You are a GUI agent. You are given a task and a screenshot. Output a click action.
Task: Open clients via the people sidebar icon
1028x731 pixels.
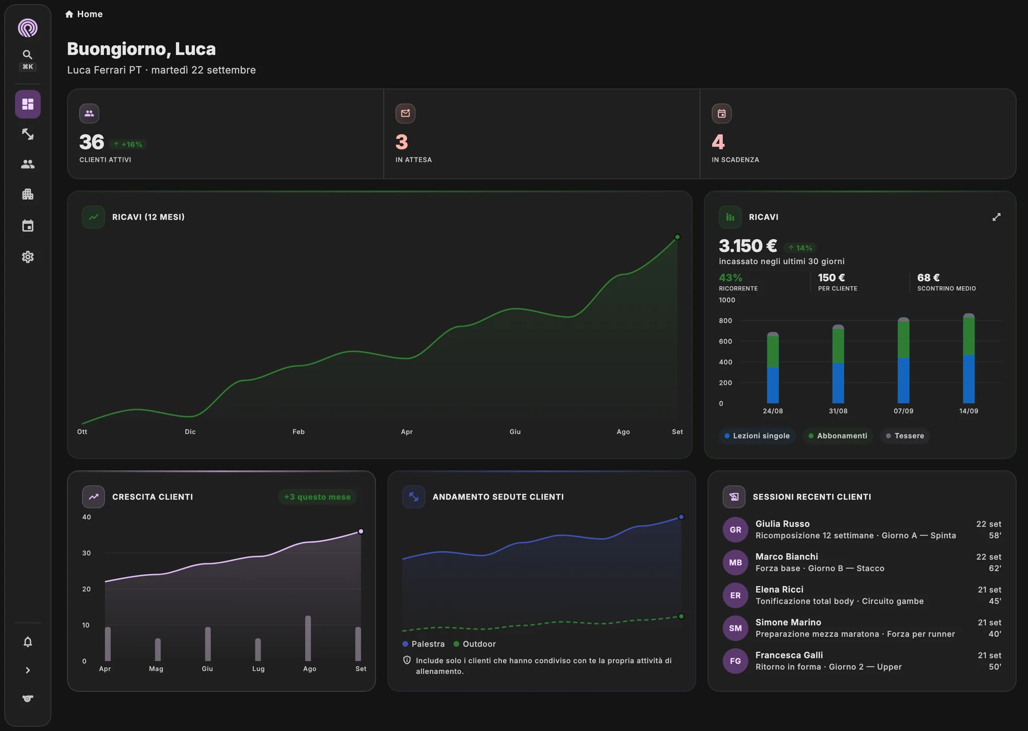coord(28,164)
